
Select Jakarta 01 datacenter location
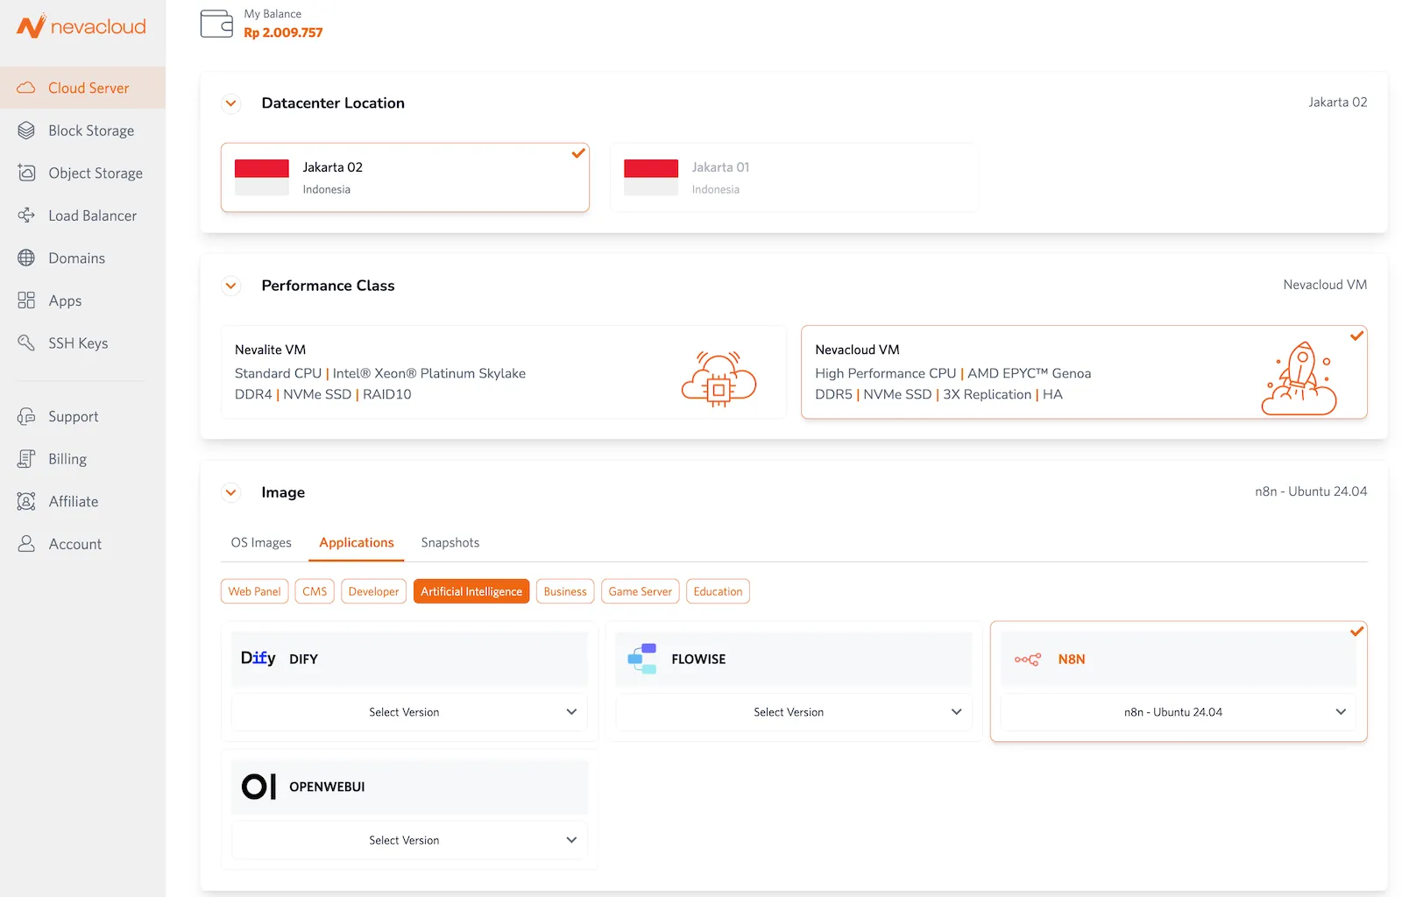coord(793,178)
